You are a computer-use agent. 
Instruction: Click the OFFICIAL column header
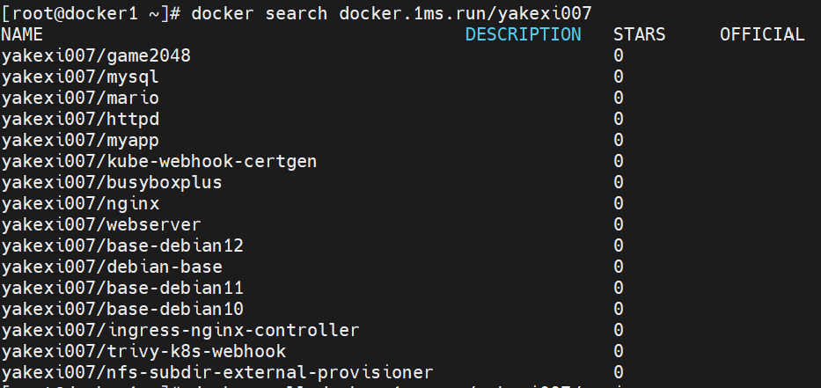click(762, 34)
